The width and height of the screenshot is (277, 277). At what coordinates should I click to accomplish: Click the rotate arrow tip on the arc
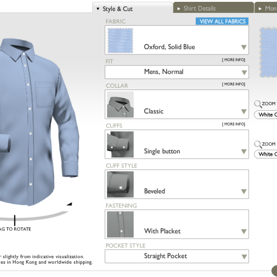70,204
